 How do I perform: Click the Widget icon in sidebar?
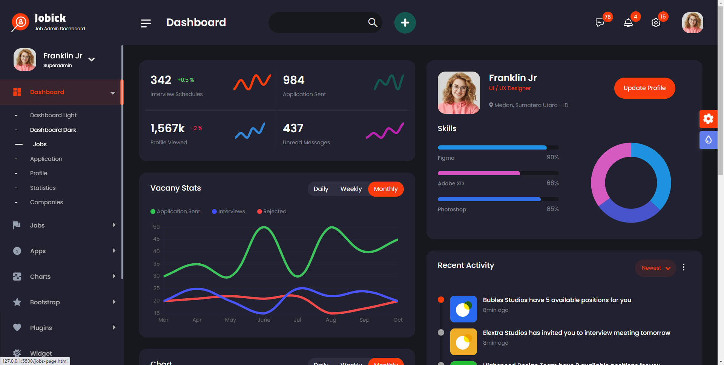17,353
